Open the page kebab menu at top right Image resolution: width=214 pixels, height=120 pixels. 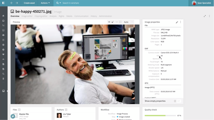(x=209, y=16)
